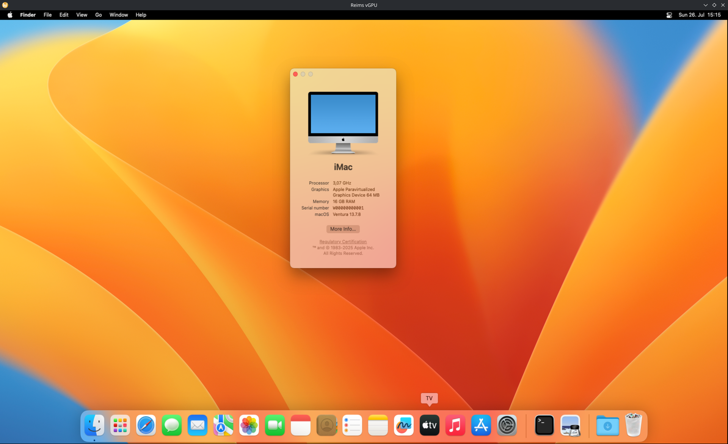Open the Trash in the Dock
Image resolution: width=728 pixels, height=444 pixels.
coord(633,425)
